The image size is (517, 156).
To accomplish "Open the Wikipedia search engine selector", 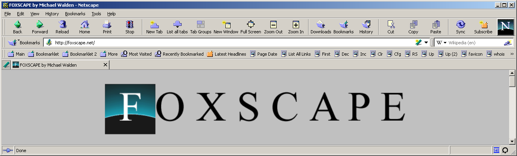I will coord(441,42).
